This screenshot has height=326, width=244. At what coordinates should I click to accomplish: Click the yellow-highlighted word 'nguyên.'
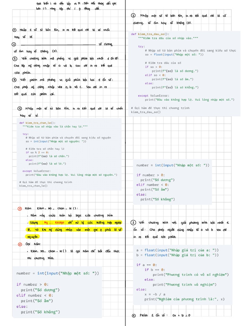(33, 237)
